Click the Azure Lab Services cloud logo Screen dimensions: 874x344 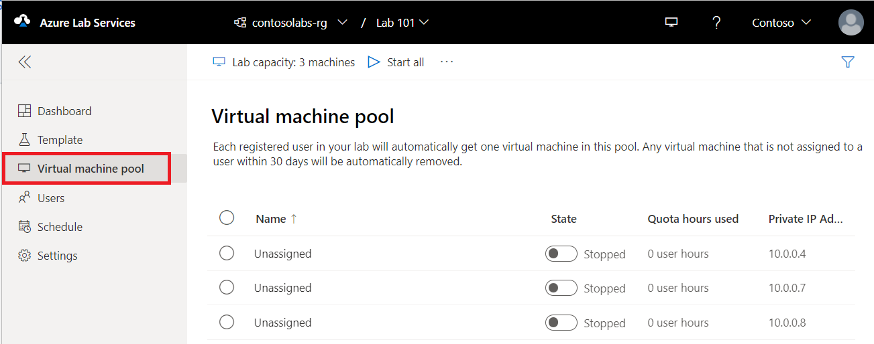point(22,21)
